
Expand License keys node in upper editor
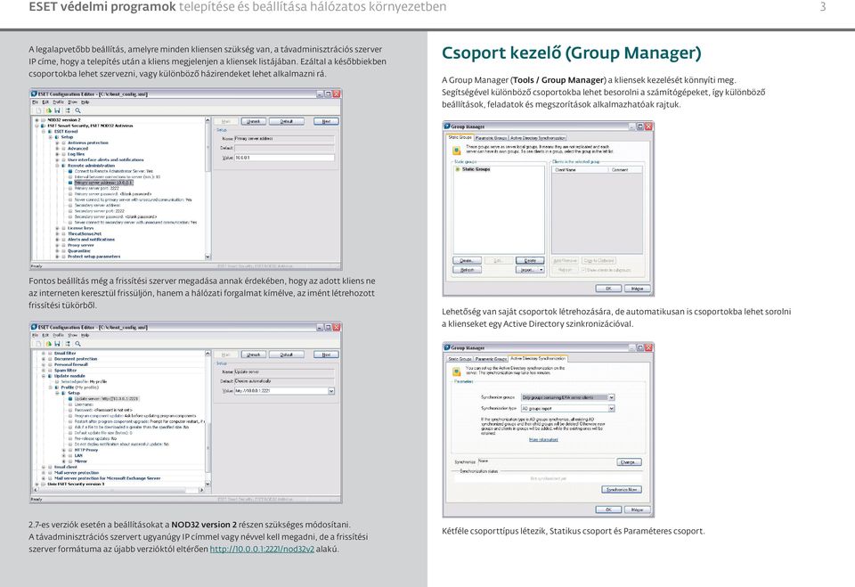(x=57, y=228)
